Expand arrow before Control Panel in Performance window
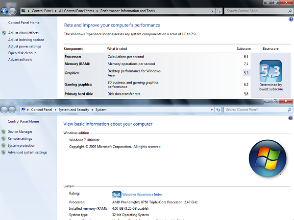Screen dimensions: 294x220 [28, 11]
